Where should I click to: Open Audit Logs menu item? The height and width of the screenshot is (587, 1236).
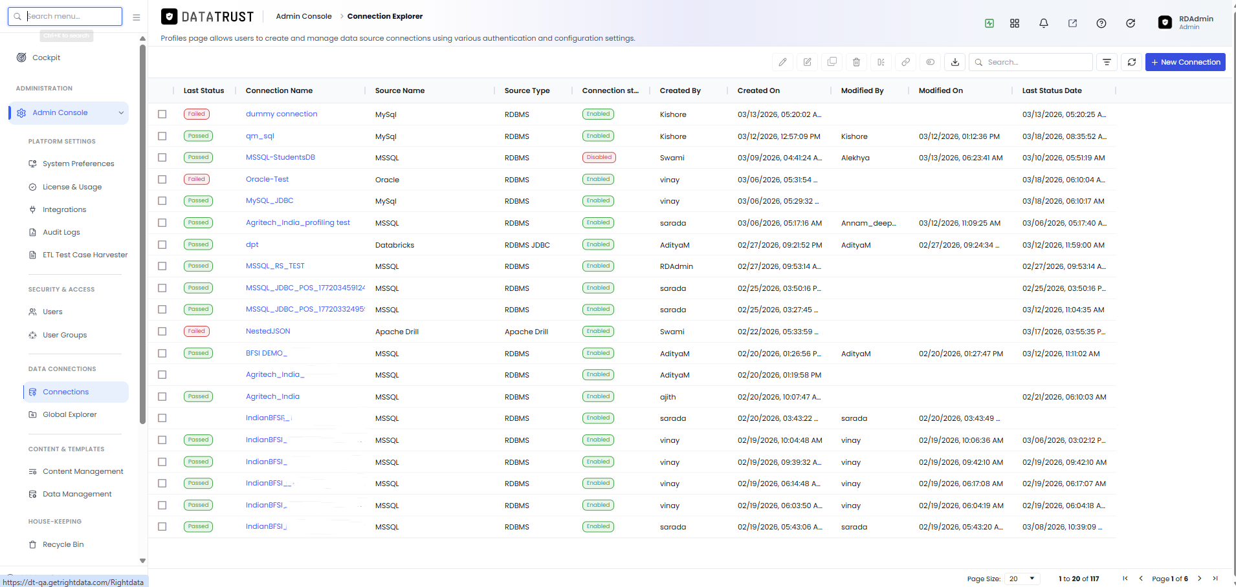tap(61, 232)
